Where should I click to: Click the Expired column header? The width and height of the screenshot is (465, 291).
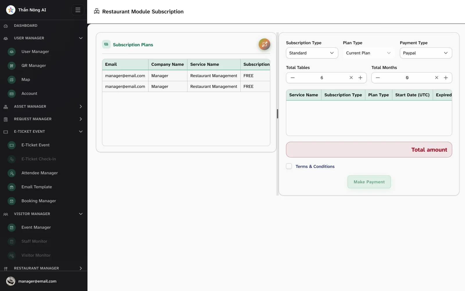pyautogui.click(x=443, y=95)
